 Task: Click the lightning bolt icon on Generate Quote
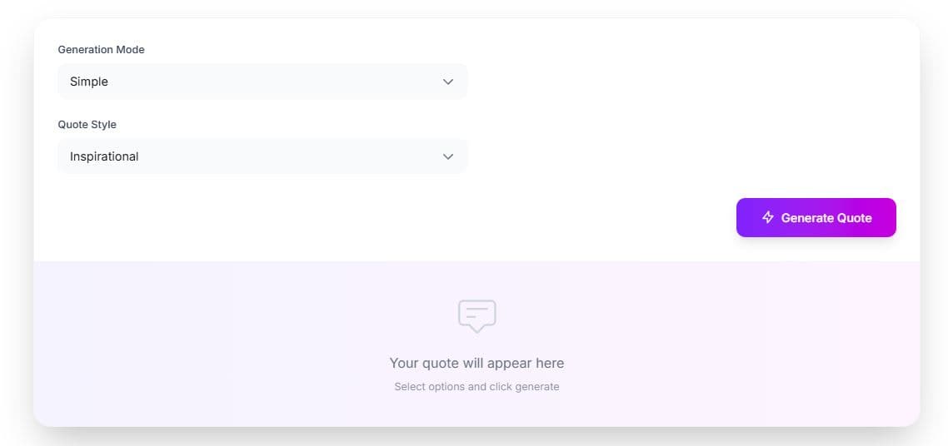[x=768, y=217]
